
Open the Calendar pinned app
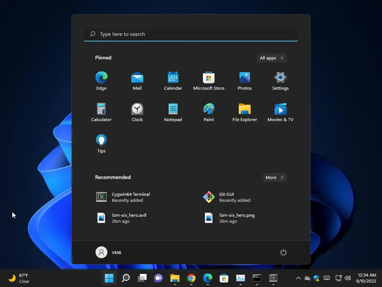(173, 81)
